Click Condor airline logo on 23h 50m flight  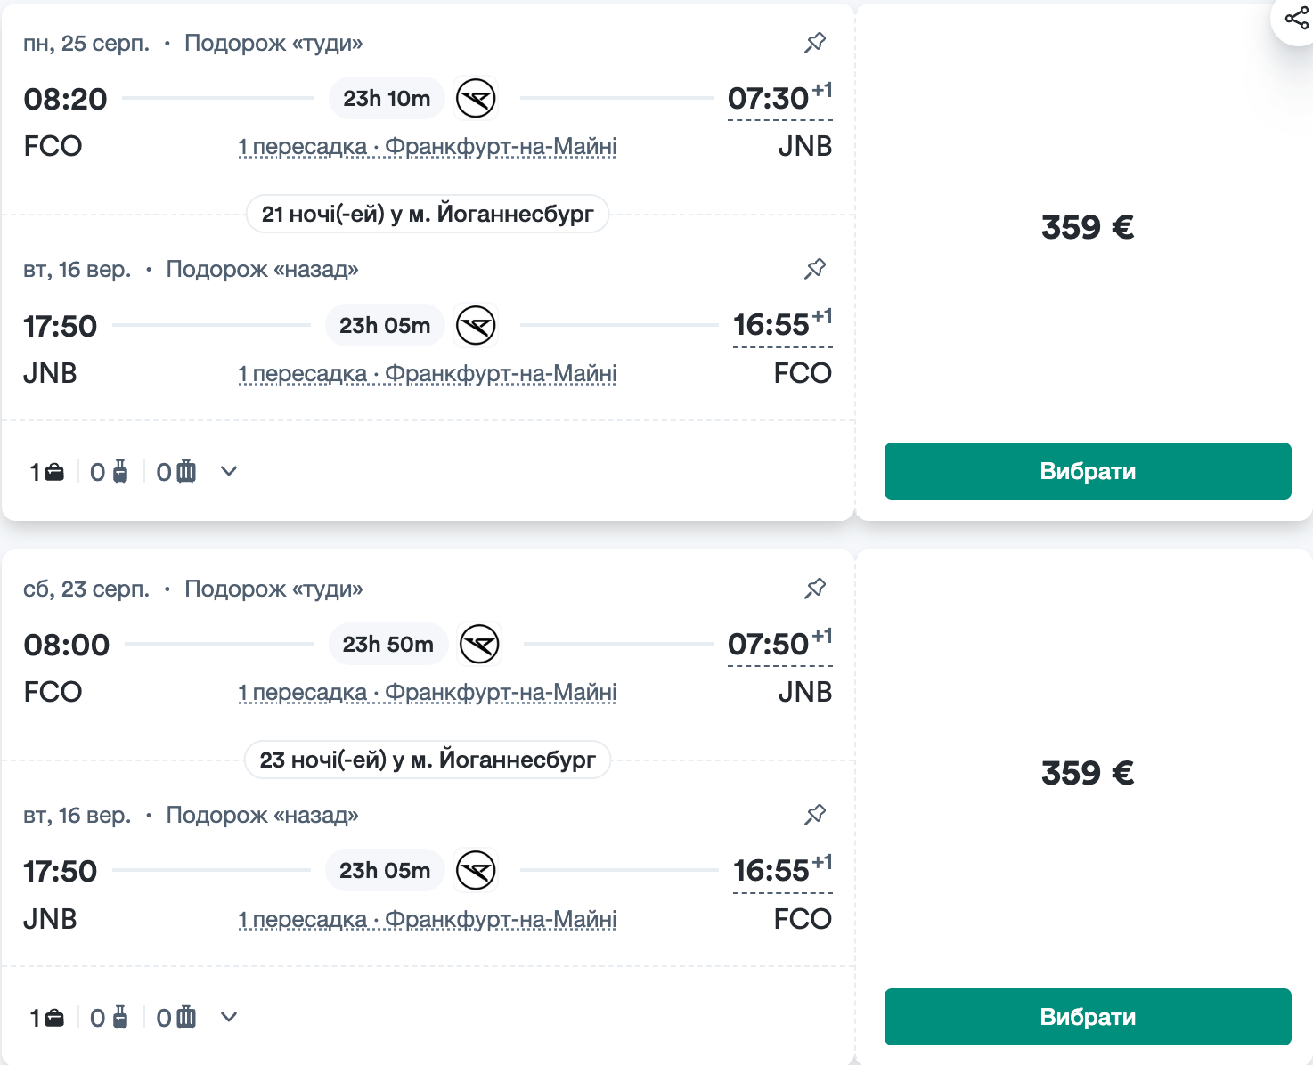click(479, 645)
